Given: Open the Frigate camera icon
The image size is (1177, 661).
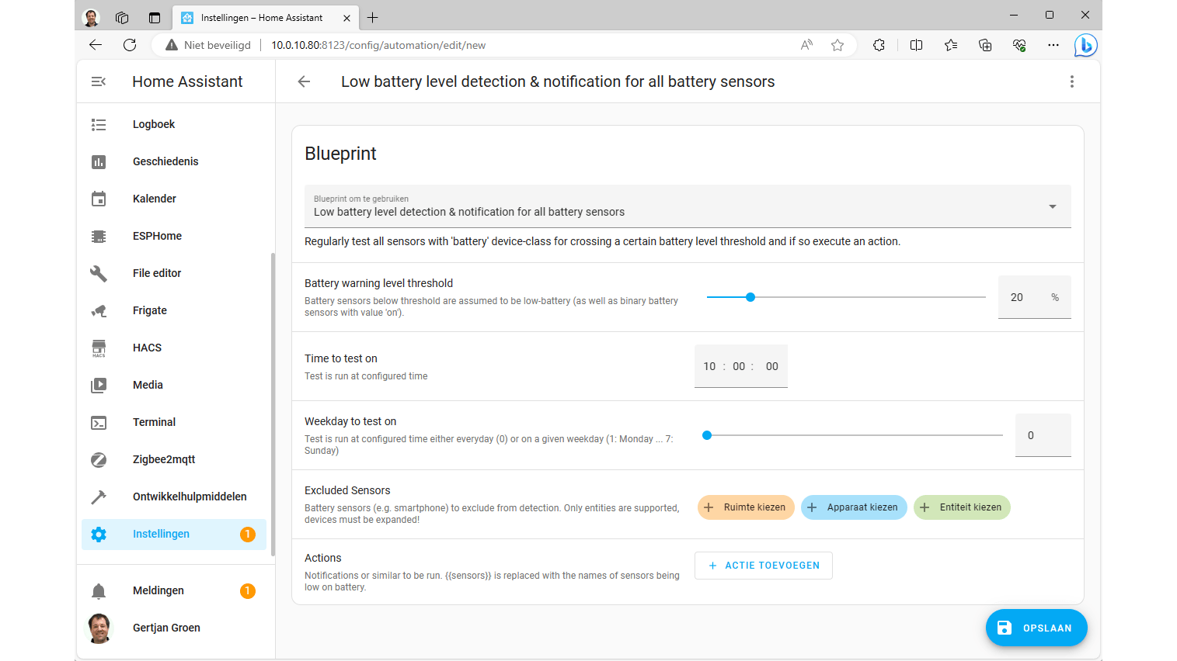Looking at the screenshot, I should click(99, 310).
